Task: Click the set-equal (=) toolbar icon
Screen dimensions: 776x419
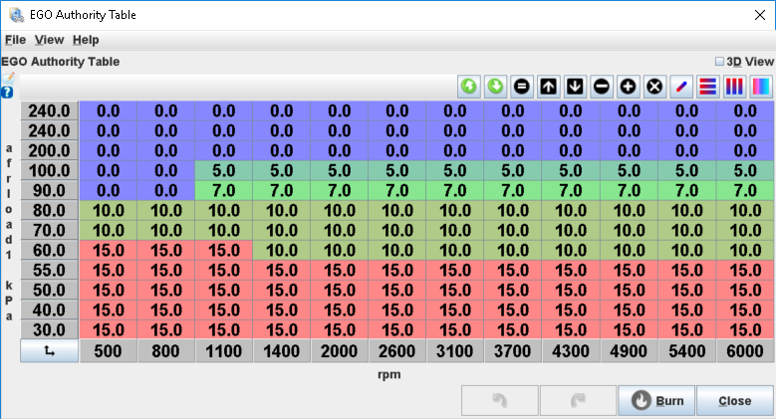Action: coord(521,87)
